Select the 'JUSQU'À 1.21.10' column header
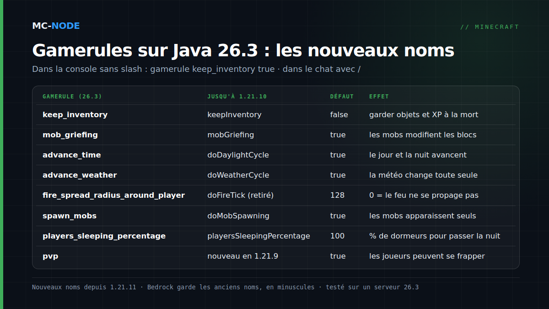 pos(237,97)
